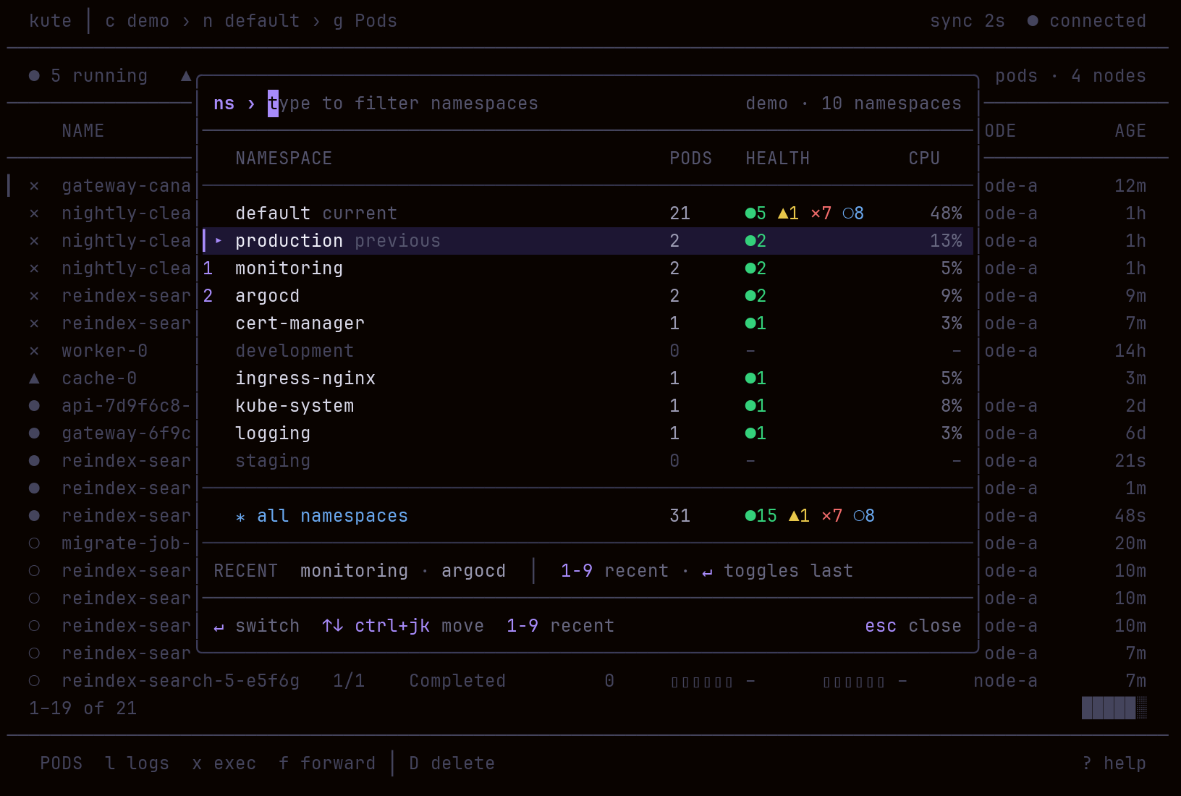Select the staging namespace
Screen dimensions: 1181x796
point(588,461)
